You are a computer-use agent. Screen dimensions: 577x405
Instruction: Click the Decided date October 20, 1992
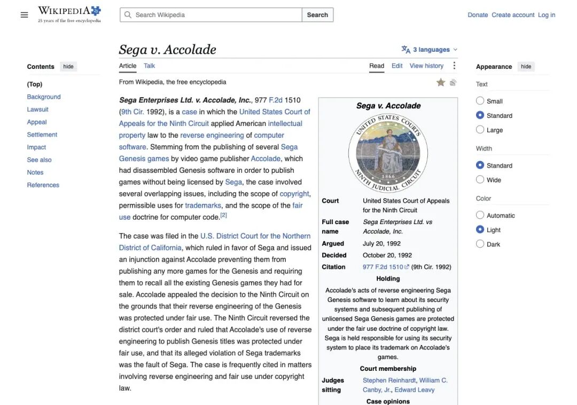click(387, 255)
